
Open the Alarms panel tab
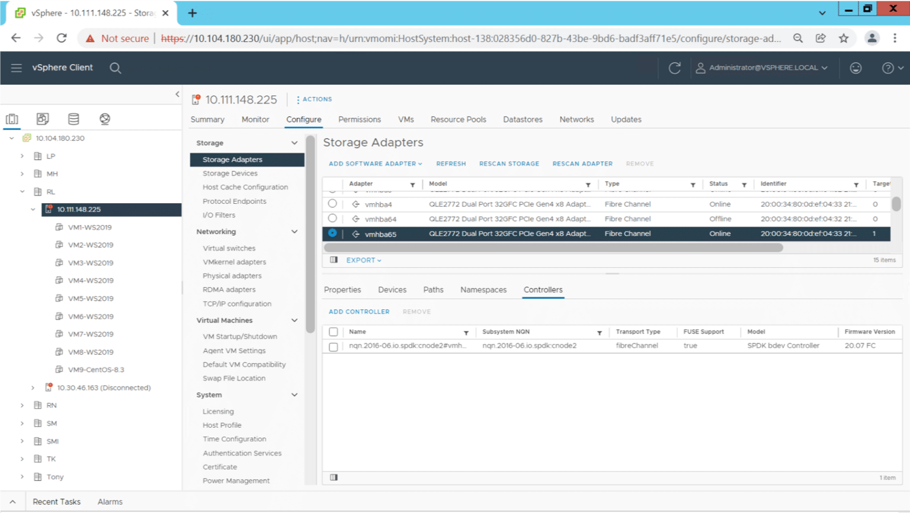[110, 502]
